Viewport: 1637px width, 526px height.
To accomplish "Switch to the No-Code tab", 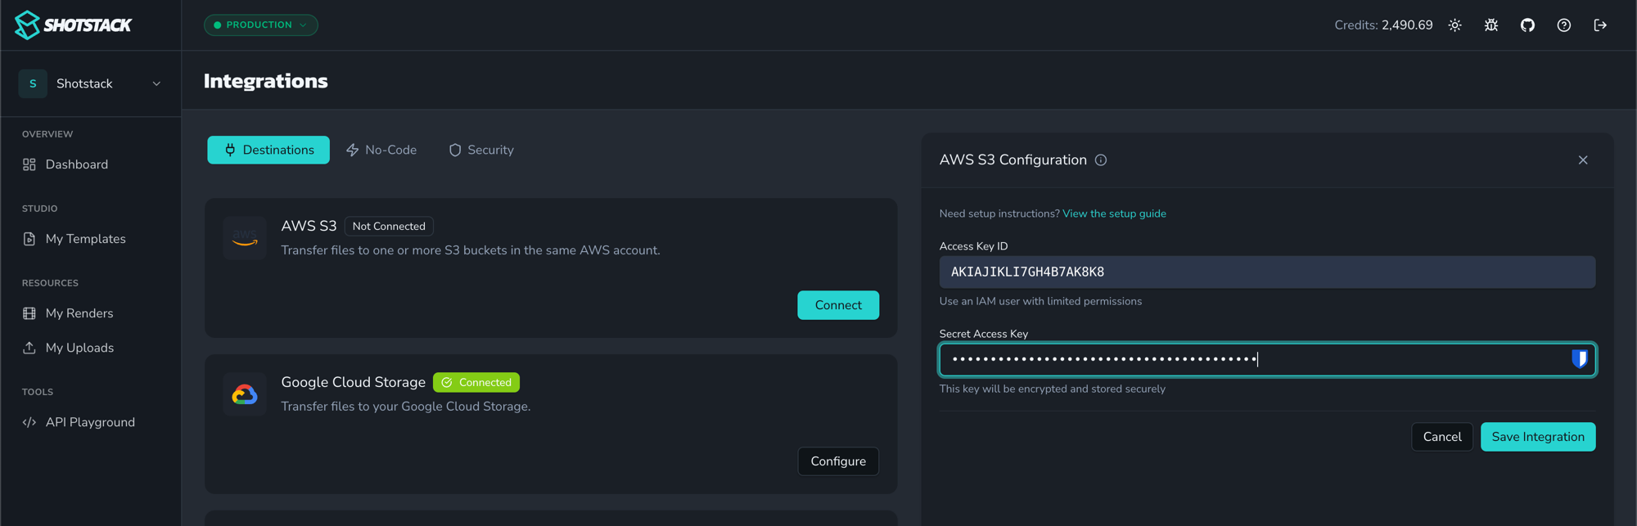I will point(381,150).
